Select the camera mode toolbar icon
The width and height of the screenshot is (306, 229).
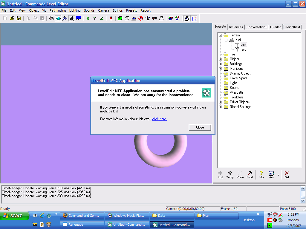point(51,18)
